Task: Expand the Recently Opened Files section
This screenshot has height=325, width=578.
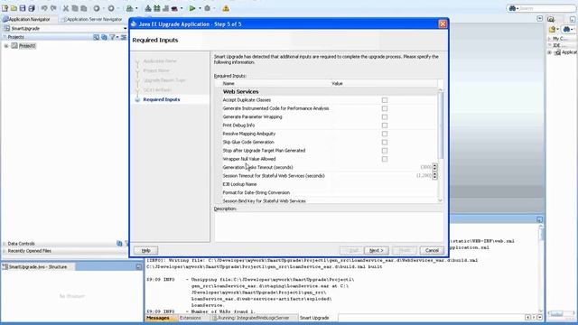Action: 4,251
